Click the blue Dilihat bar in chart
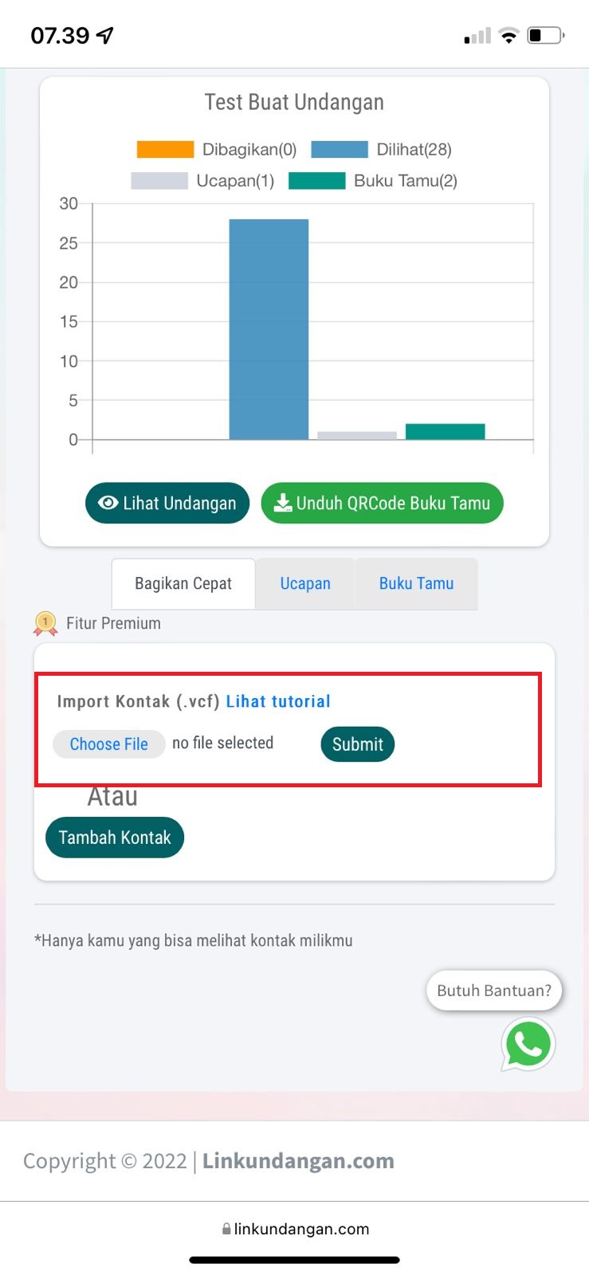Screen dimensions: 589x1275 269,328
